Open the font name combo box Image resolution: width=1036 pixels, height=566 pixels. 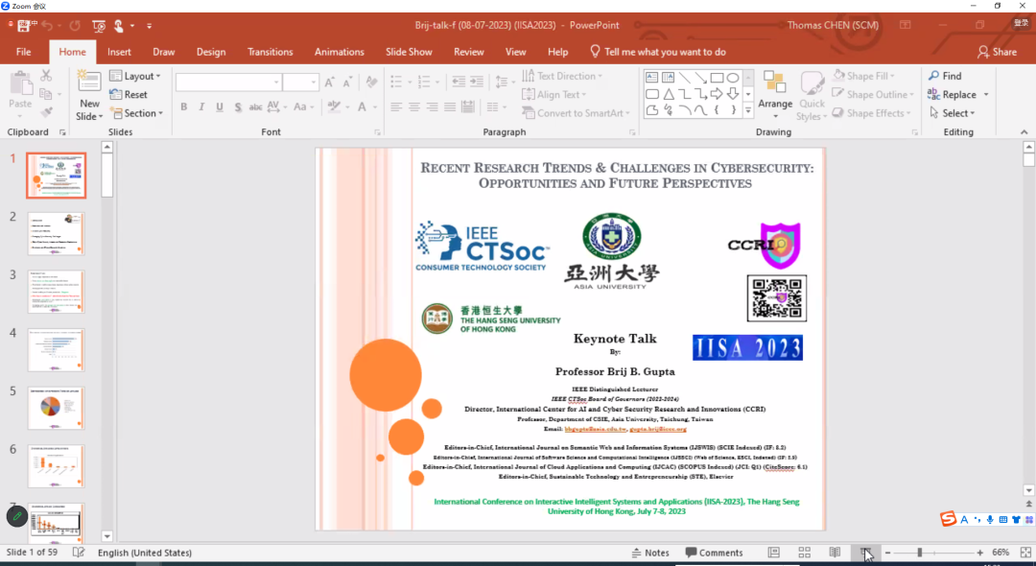(x=228, y=83)
